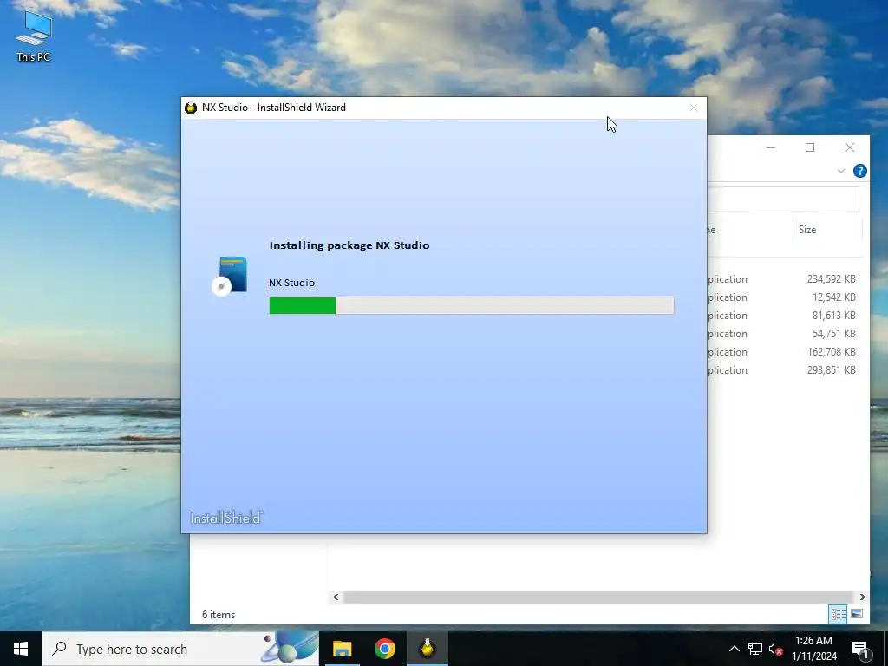Open the Action Center notifications

pos(861,650)
